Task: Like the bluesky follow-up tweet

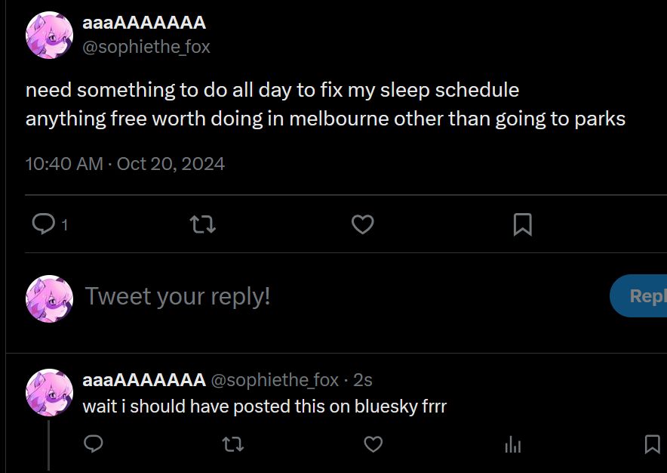Action: 373,444
